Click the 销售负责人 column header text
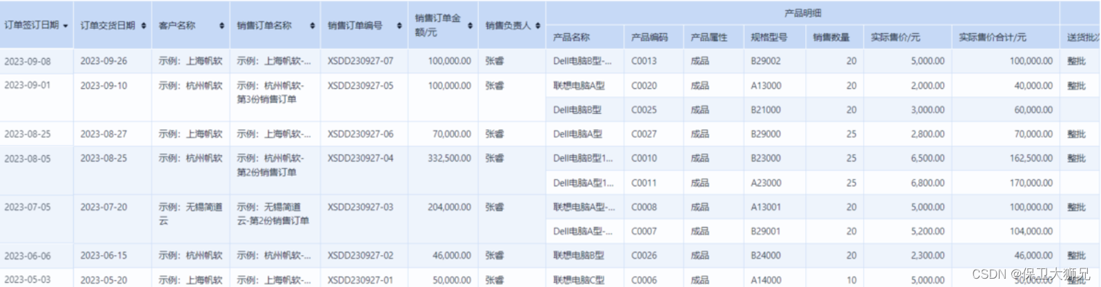 coord(508,26)
